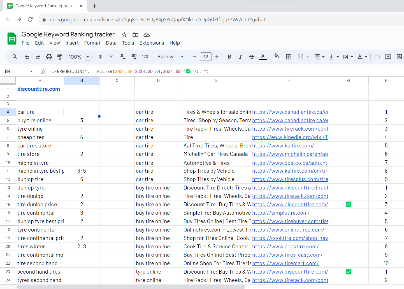Toggle bold formatting
The height and width of the screenshot is (289, 404).
[229, 57]
